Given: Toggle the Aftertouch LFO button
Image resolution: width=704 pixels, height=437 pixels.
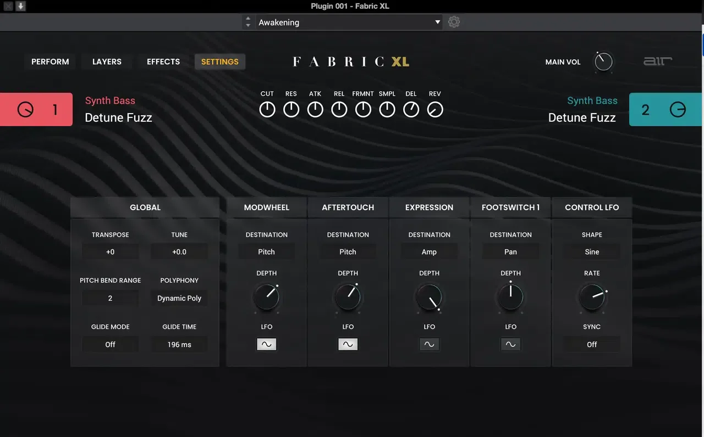Looking at the screenshot, I should pos(348,344).
